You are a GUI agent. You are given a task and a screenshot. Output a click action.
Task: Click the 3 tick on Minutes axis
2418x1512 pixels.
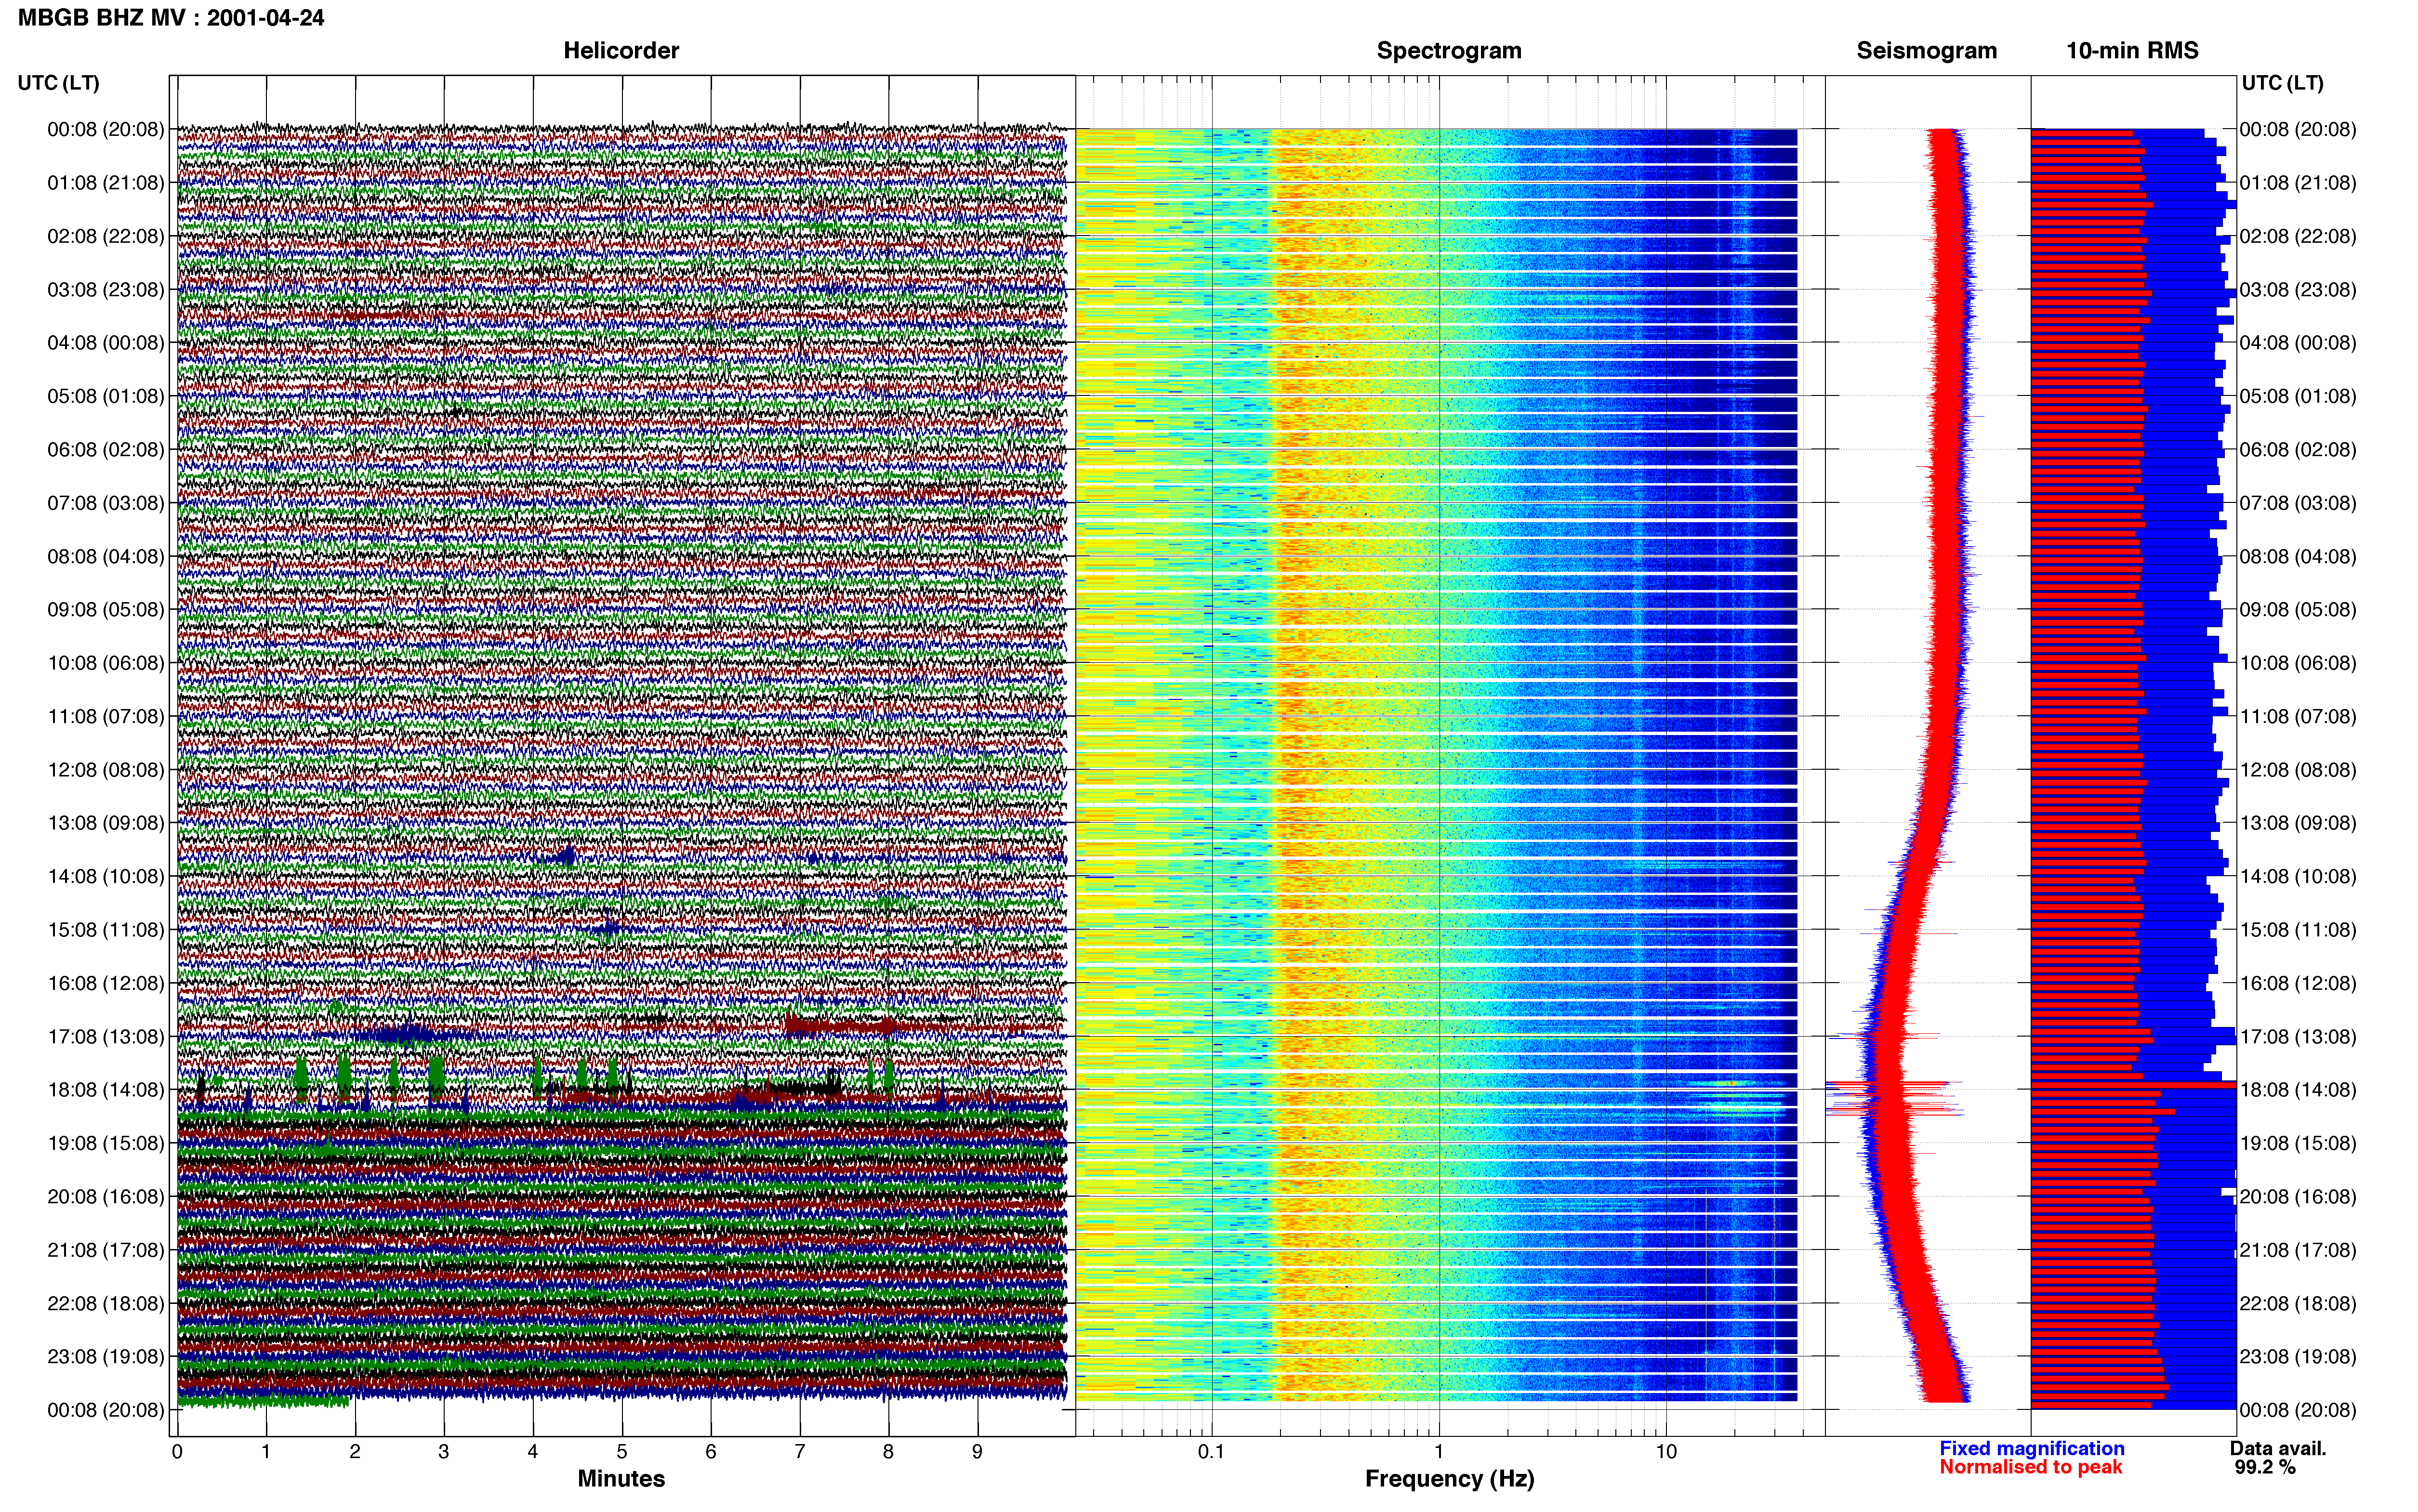click(444, 1452)
